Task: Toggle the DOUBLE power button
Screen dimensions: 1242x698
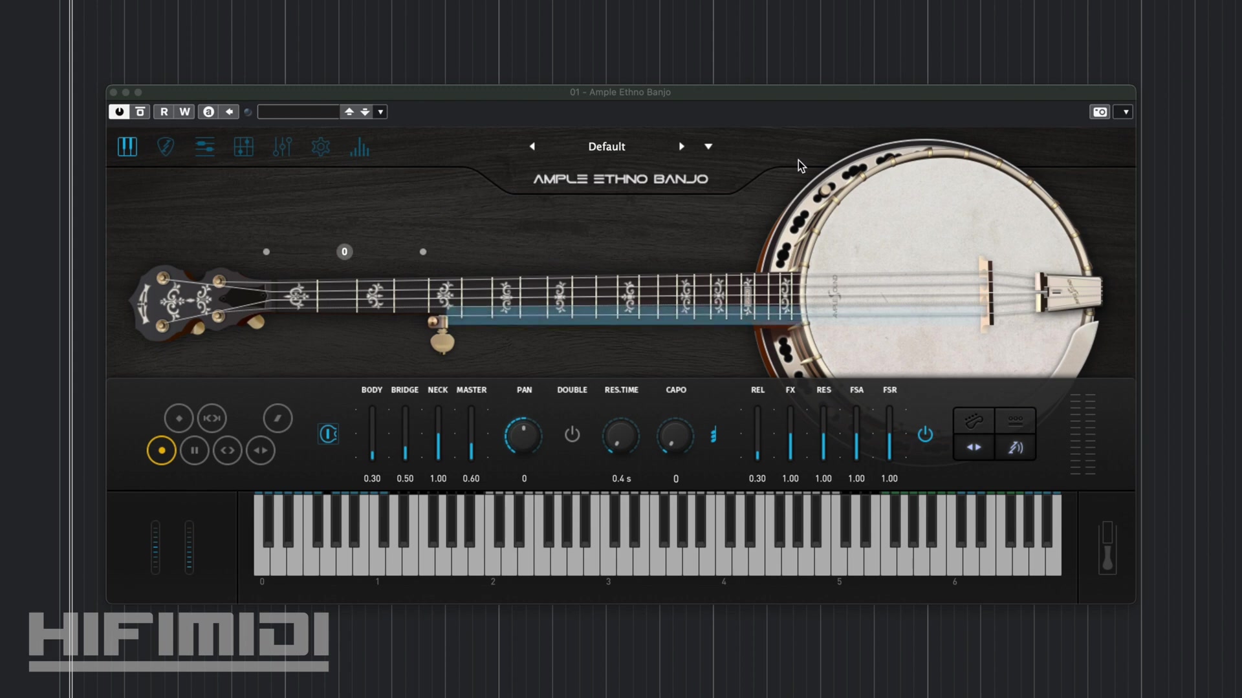Action: 572,434
